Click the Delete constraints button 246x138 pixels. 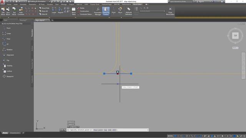click(x=81, y=8)
